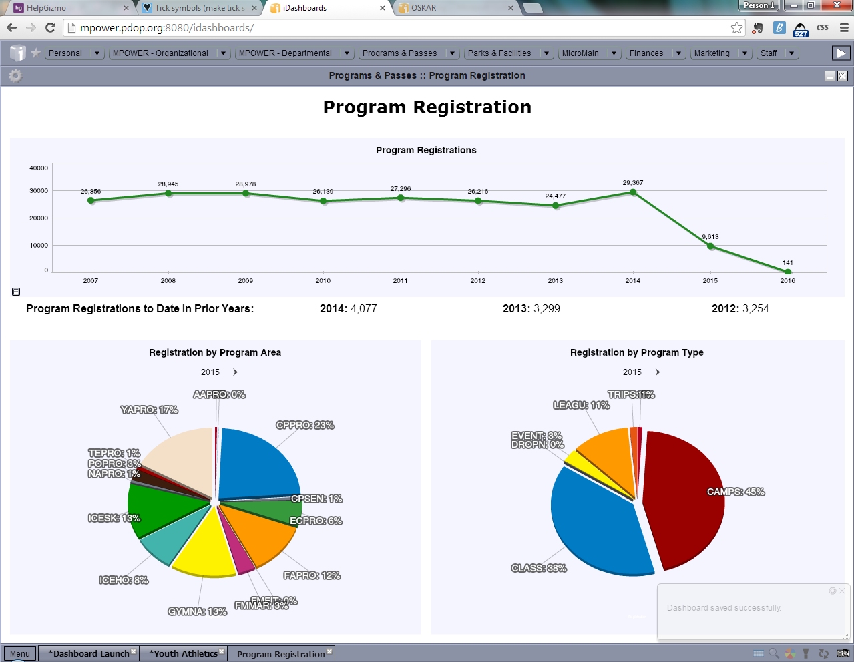The height and width of the screenshot is (662, 854).
Task: Expand the Personal category dropdown arrow
Action: click(x=97, y=53)
